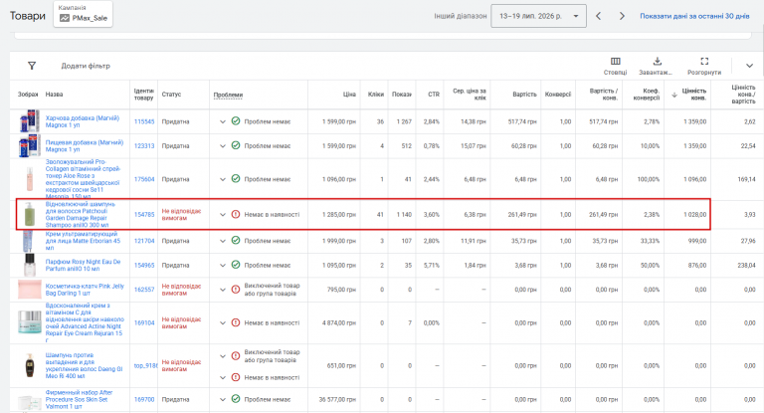Sort by Цінність конв. column header

693,95
